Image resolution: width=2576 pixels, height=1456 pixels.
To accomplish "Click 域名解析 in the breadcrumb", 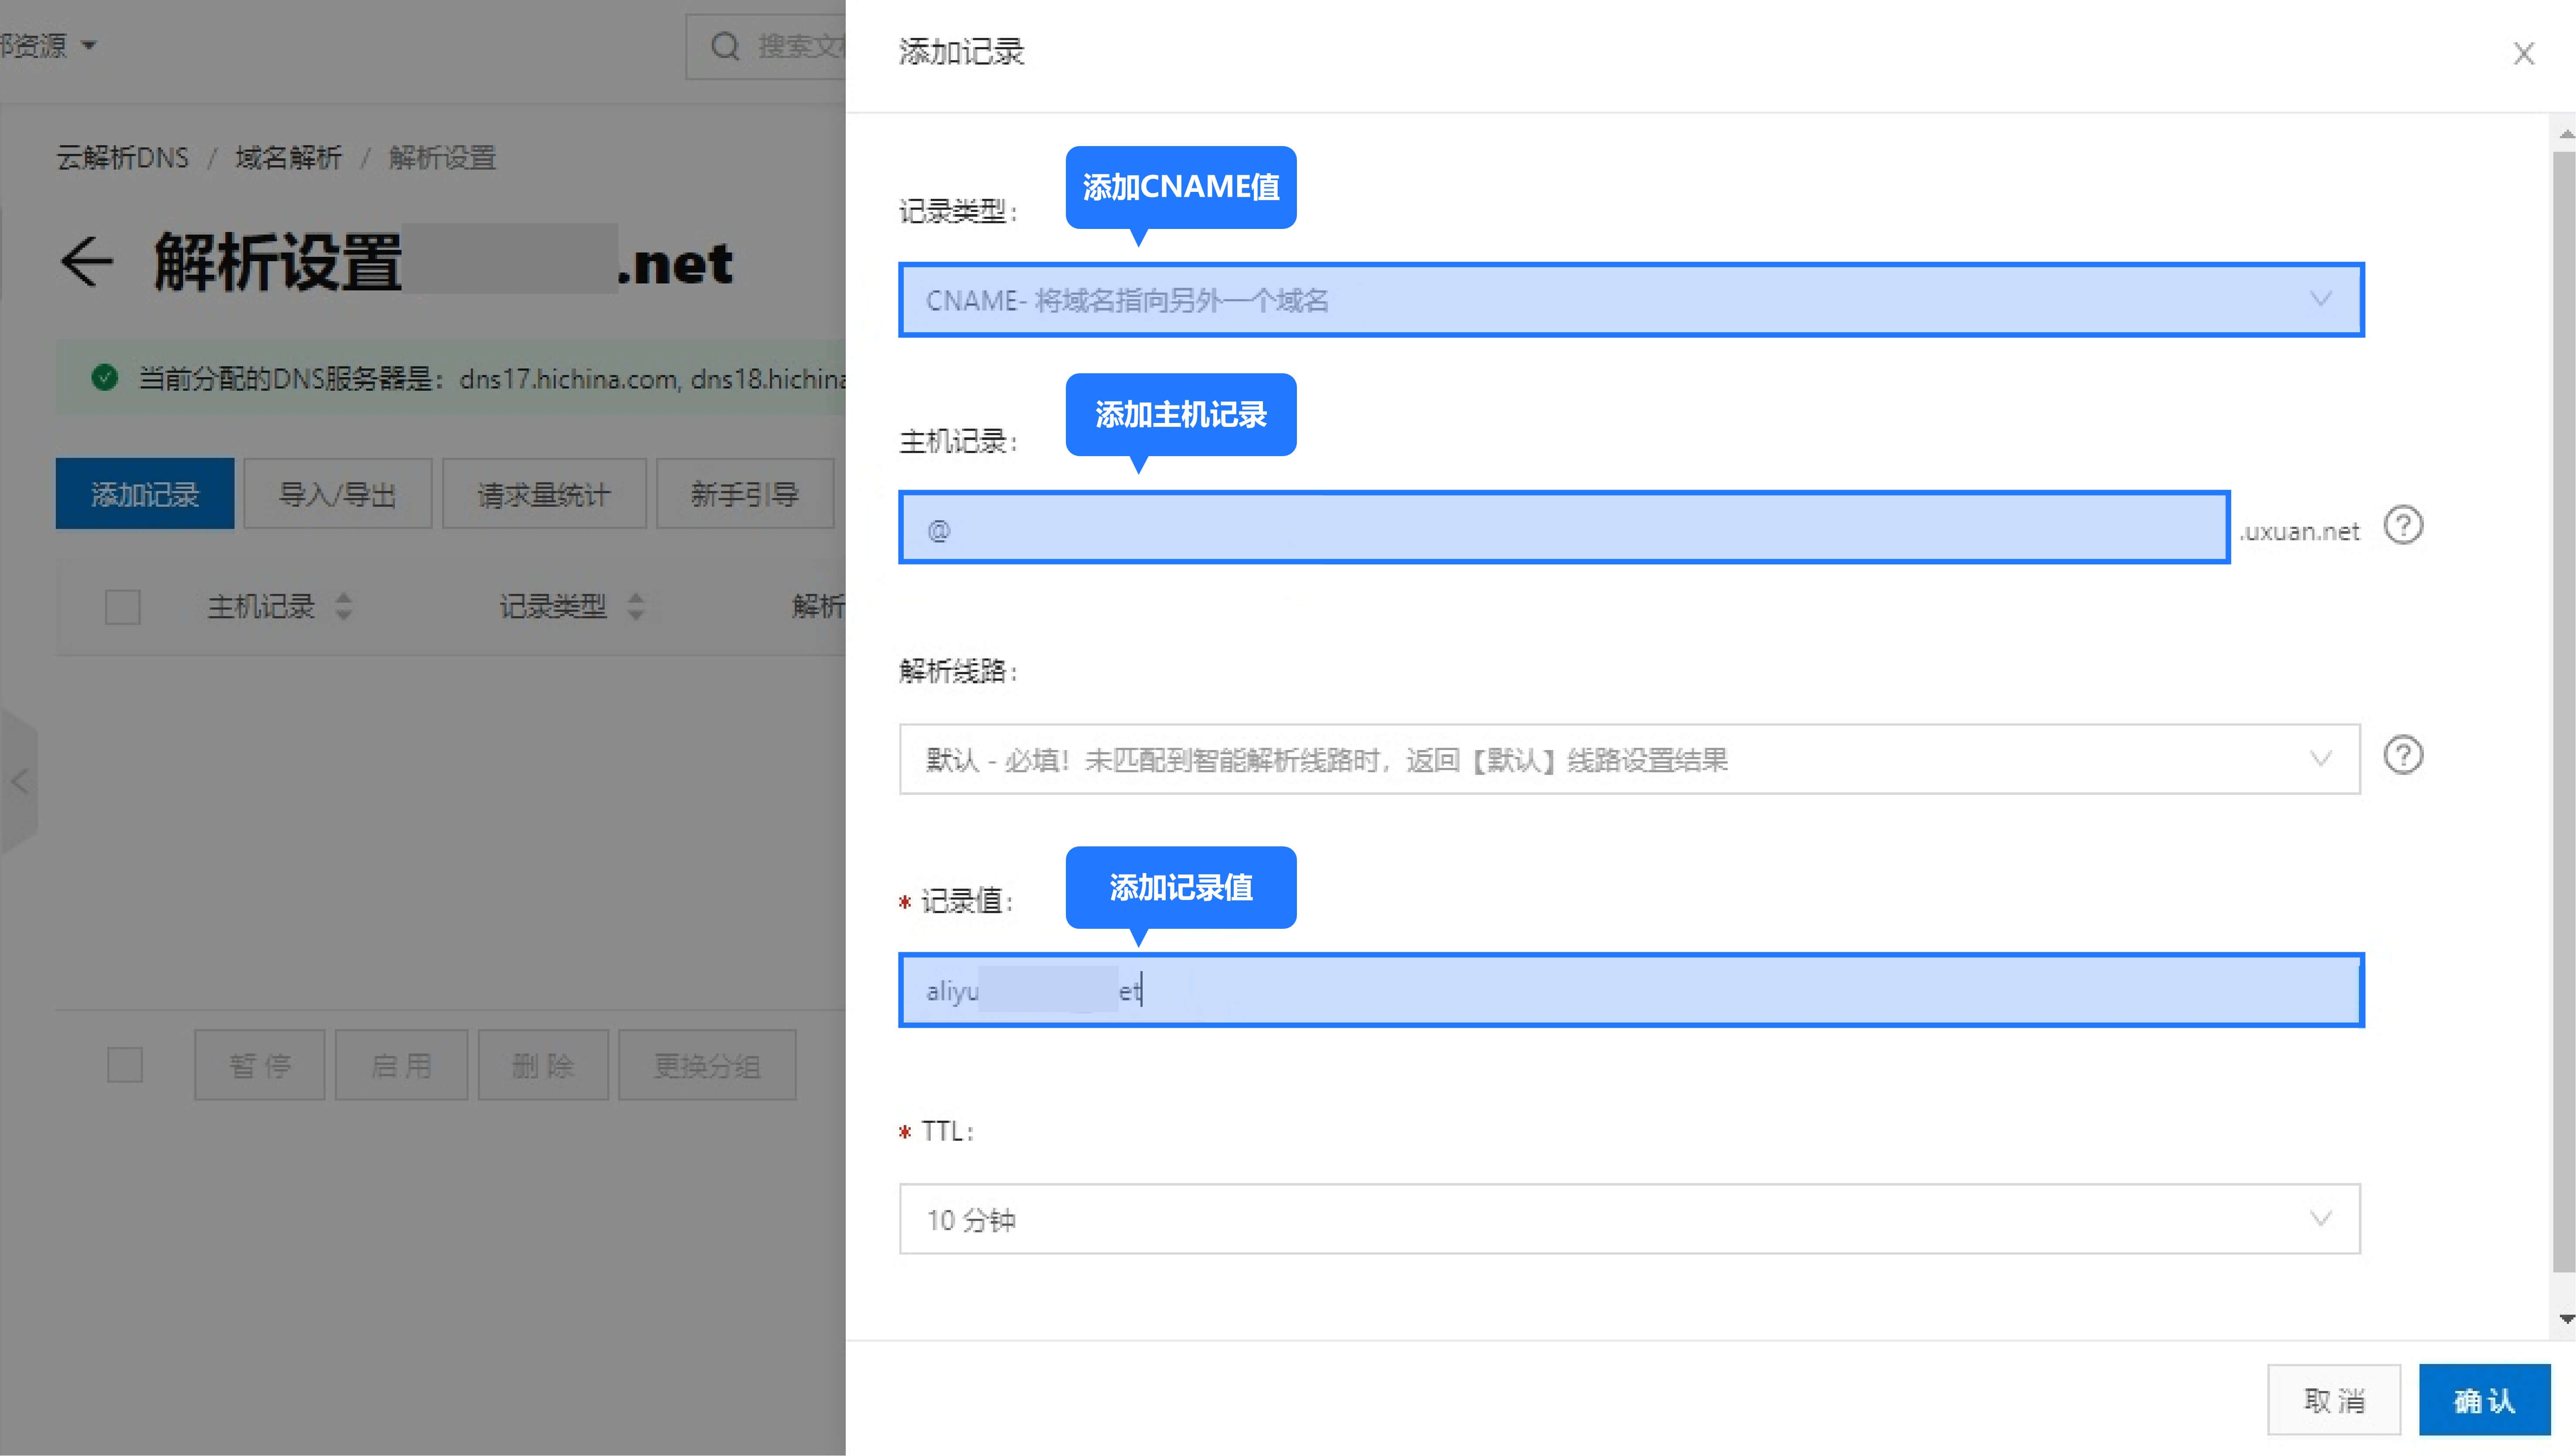I will (288, 158).
